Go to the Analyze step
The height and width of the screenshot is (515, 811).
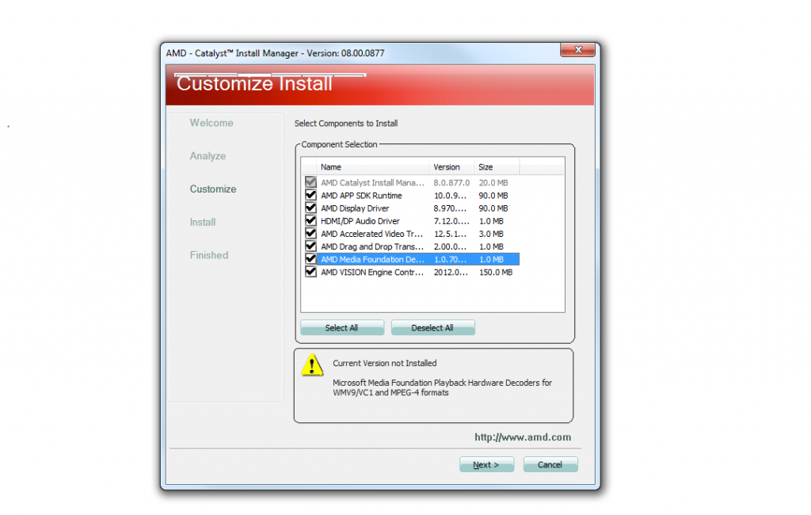point(208,156)
